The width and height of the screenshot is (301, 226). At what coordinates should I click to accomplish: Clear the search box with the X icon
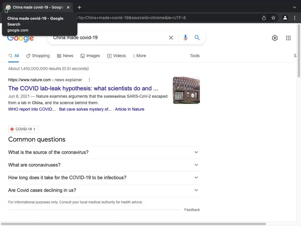point(171,38)
